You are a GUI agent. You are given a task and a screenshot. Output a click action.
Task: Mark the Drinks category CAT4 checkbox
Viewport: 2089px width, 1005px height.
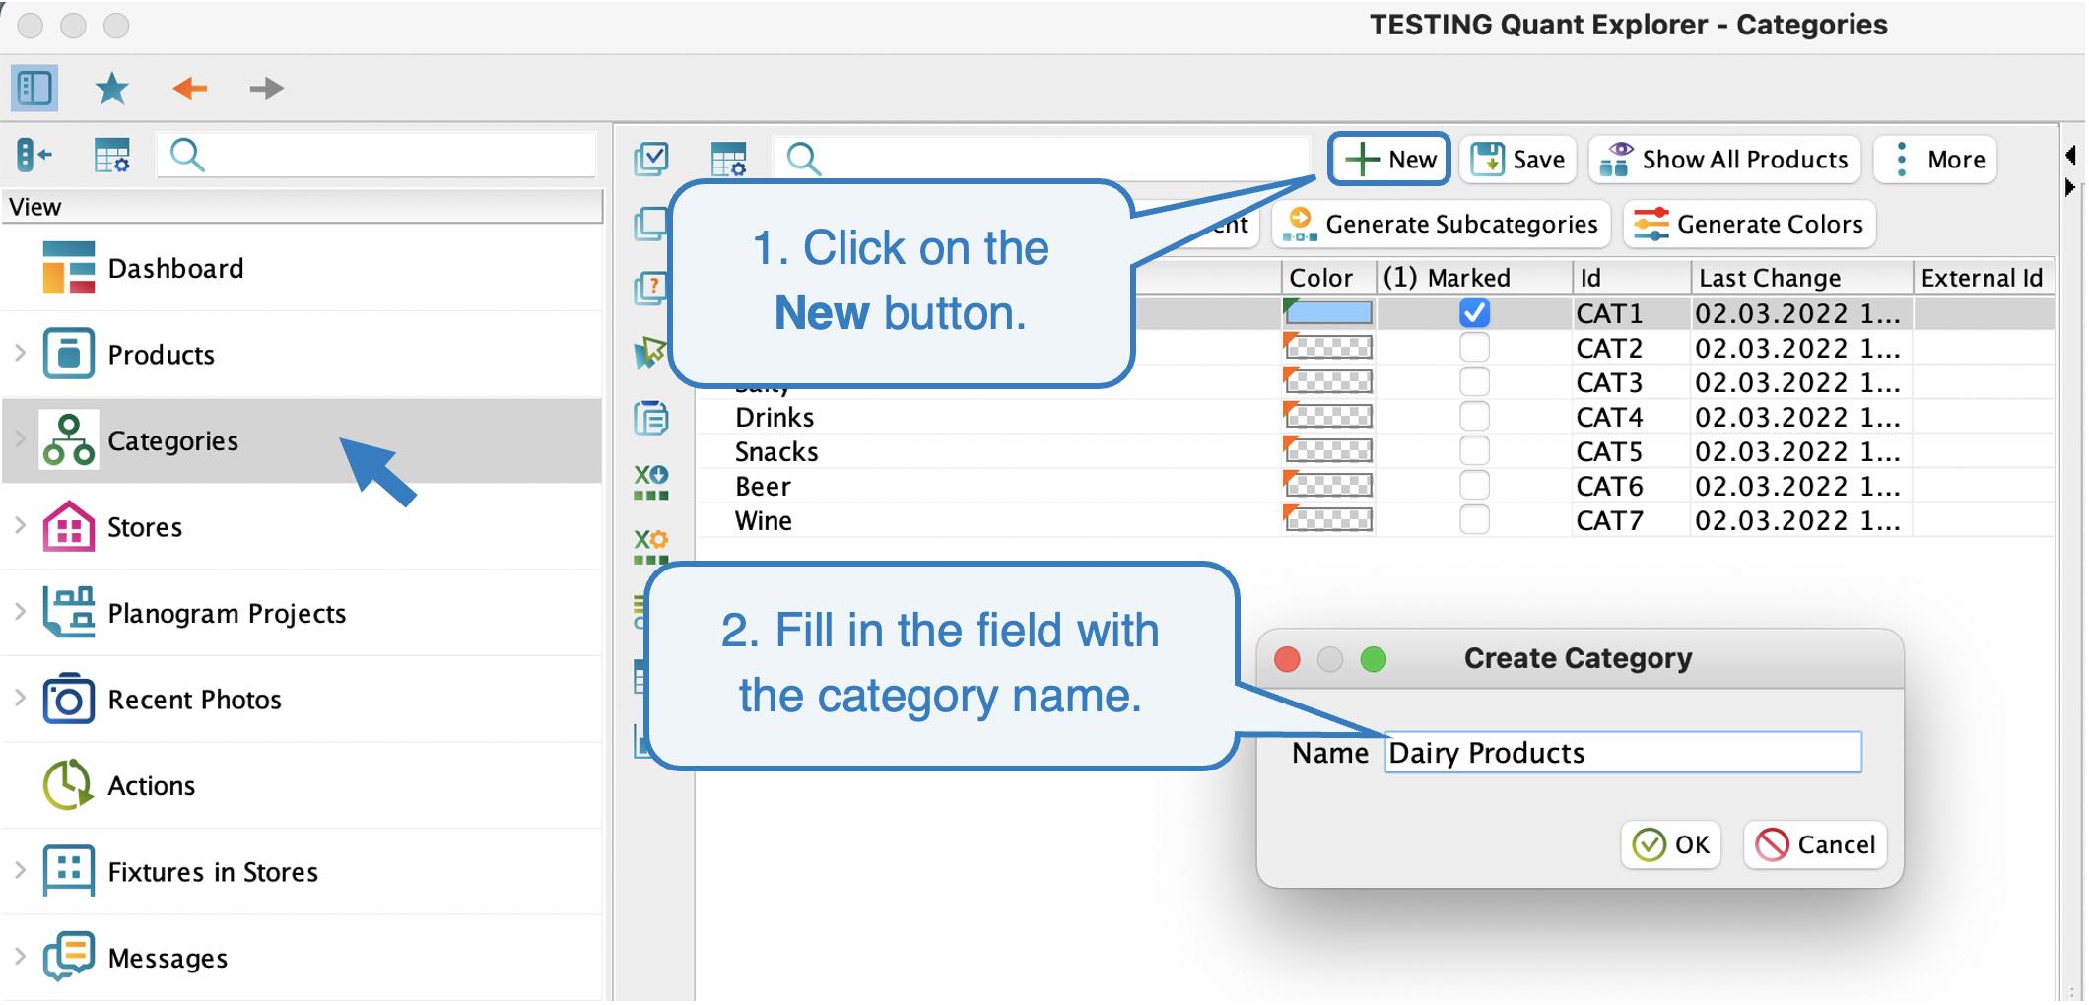click(x=1474, y=416)
